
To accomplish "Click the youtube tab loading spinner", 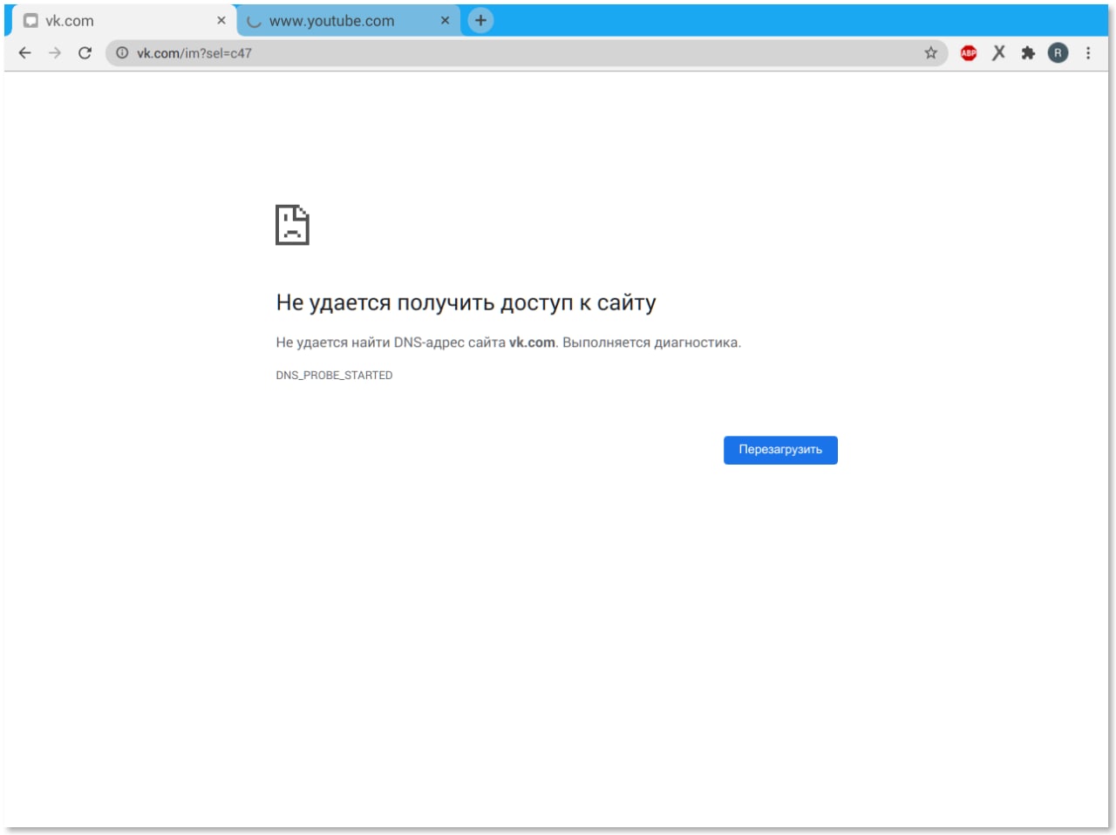I will point(254,21).
